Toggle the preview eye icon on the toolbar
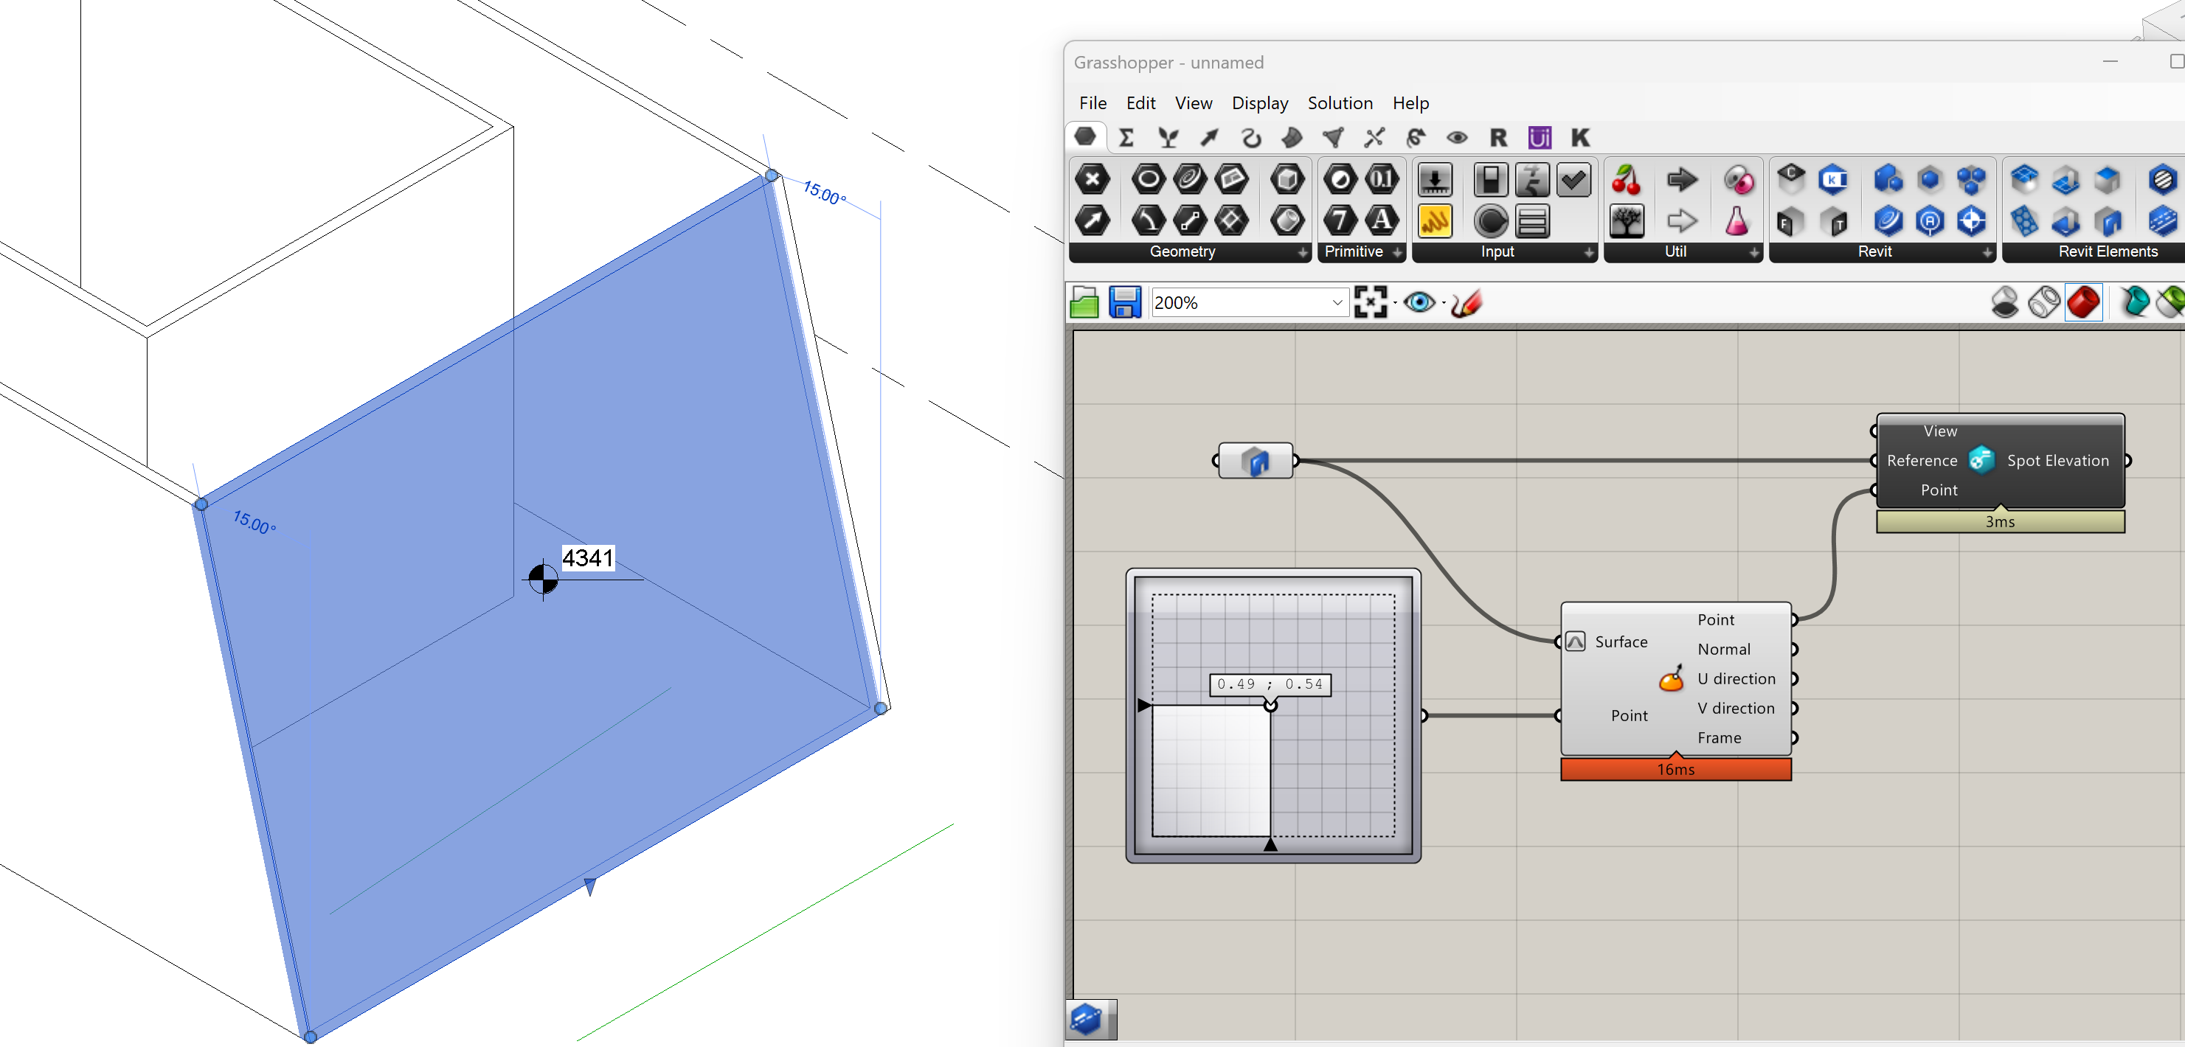 click(1422, 302)
